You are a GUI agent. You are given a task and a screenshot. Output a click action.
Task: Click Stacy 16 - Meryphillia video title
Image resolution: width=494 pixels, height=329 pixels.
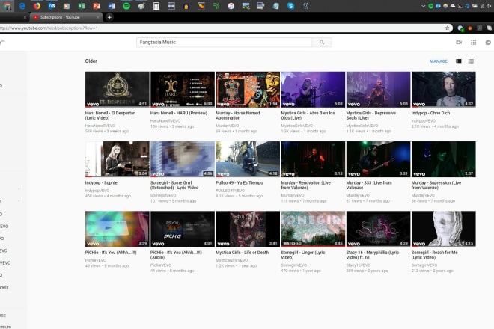point(373,255)
